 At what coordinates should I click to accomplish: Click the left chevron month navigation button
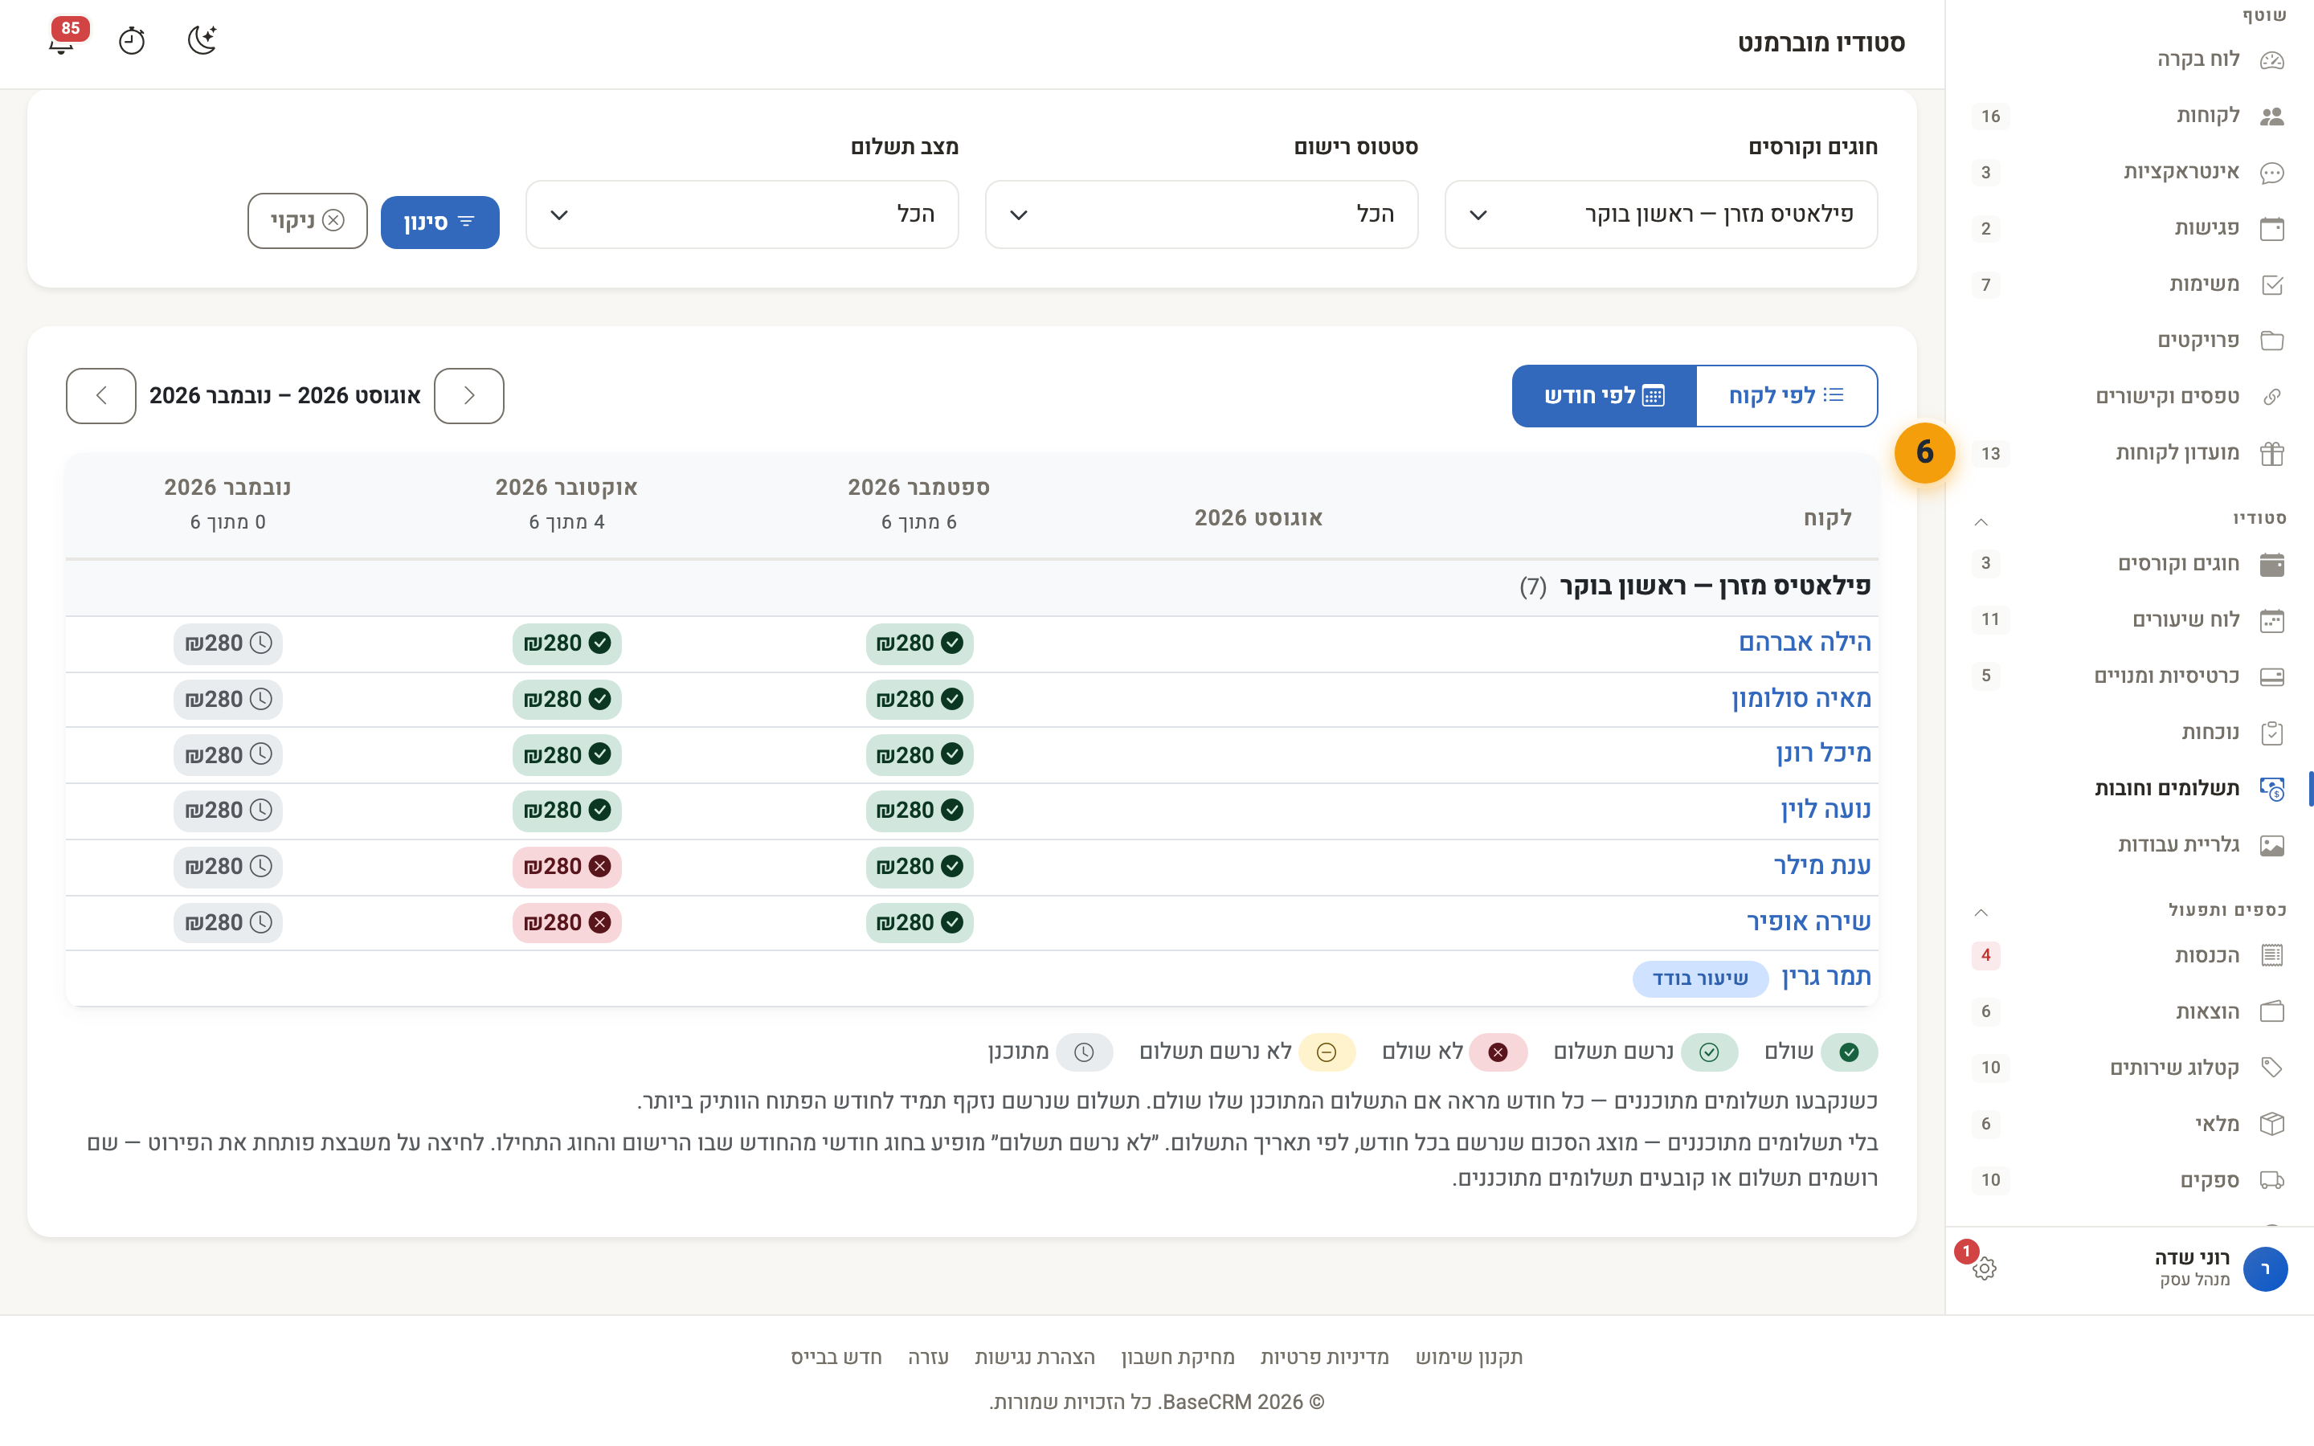click(x=100, y=396)
